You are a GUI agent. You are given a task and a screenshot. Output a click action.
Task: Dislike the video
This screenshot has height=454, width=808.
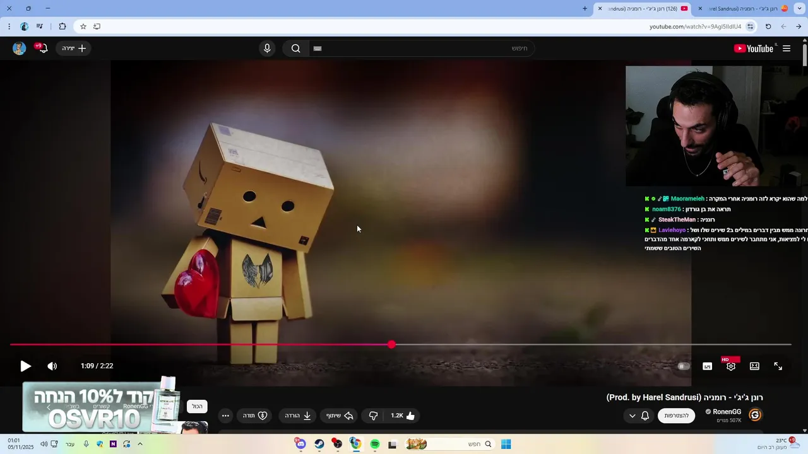[373, 416]
